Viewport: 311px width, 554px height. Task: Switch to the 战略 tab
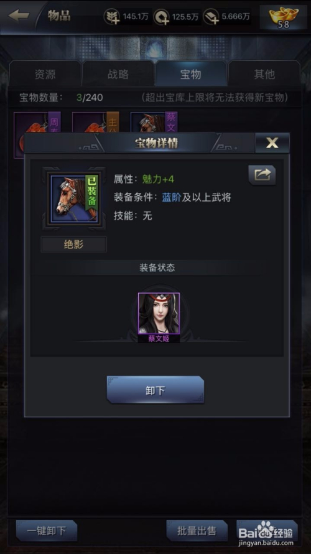coord(118,74)
